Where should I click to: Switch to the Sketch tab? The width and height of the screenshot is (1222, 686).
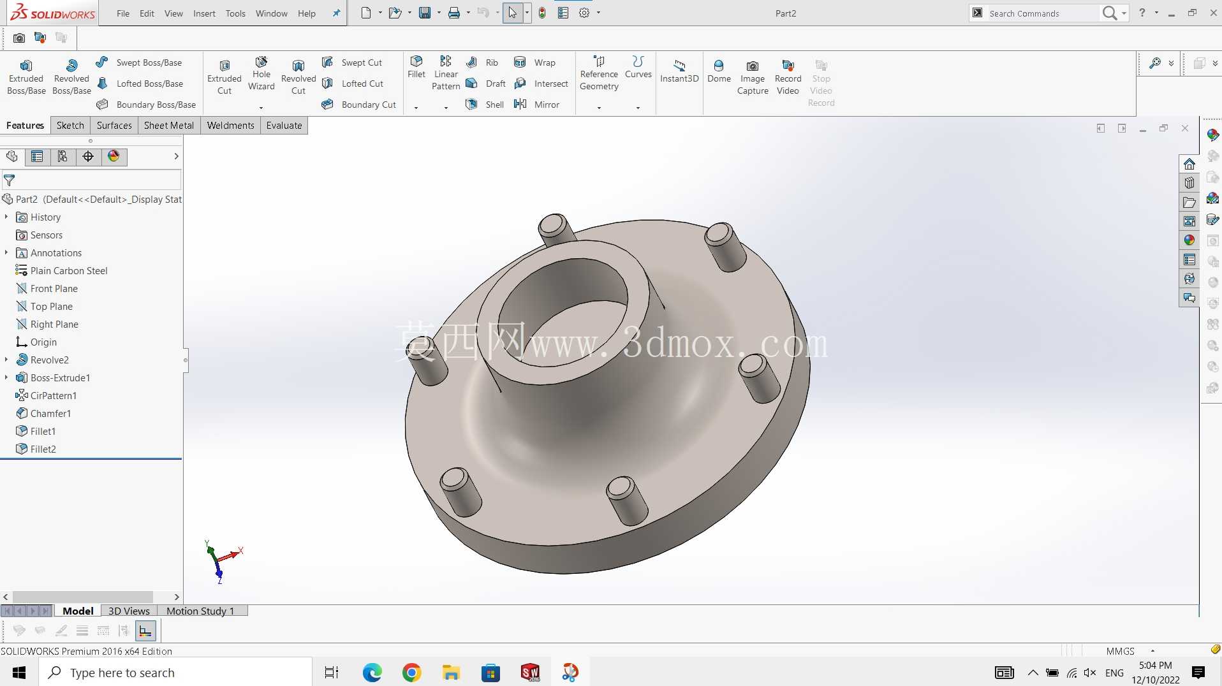pos(70,125)
